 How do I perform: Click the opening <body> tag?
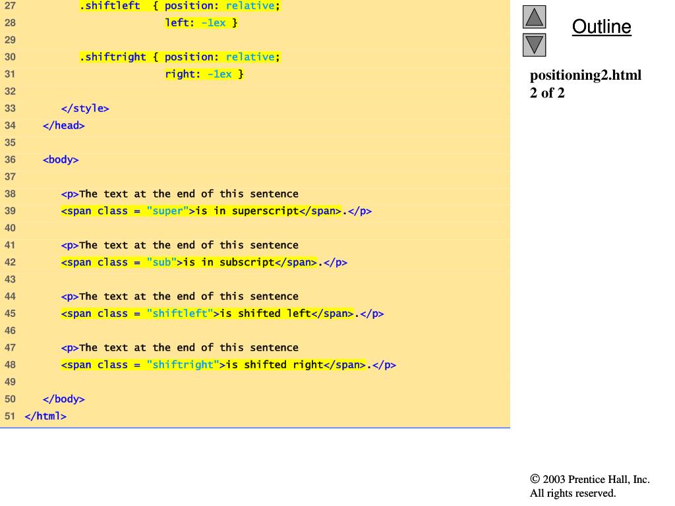point(61,159)
